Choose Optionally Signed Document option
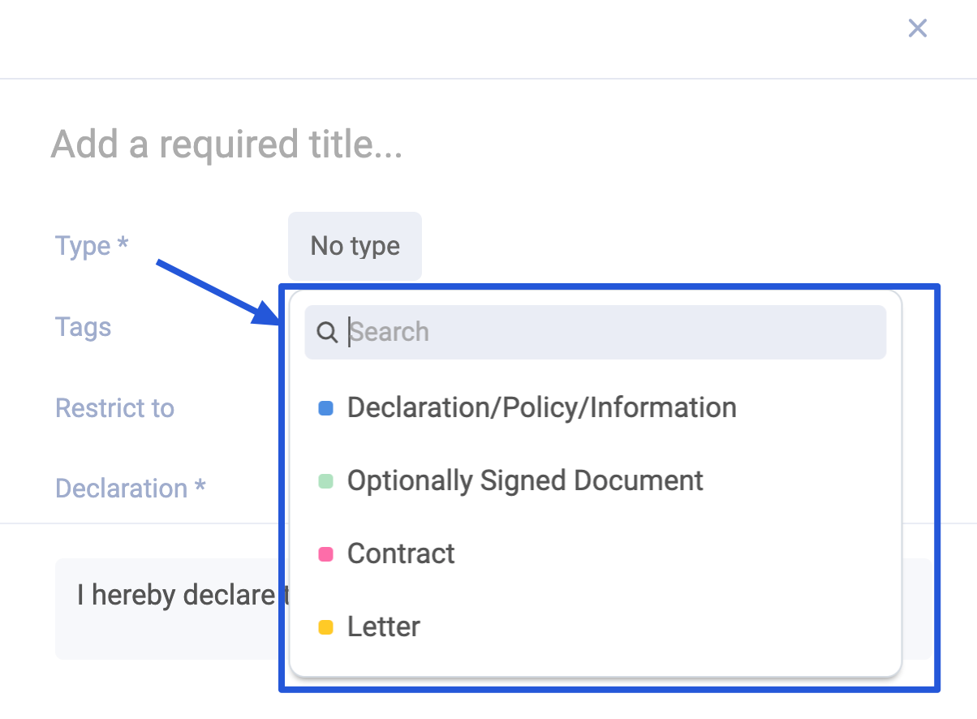The image size is (977, 719). point(596,480)
